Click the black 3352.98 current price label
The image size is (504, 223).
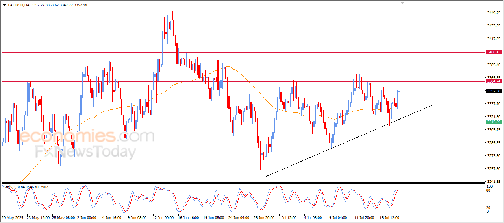click(x=494, y=91)
